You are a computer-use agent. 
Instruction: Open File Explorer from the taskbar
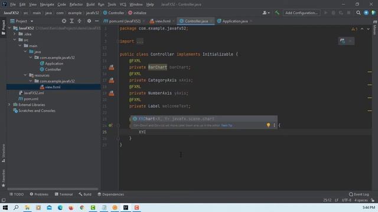point(27,207)
